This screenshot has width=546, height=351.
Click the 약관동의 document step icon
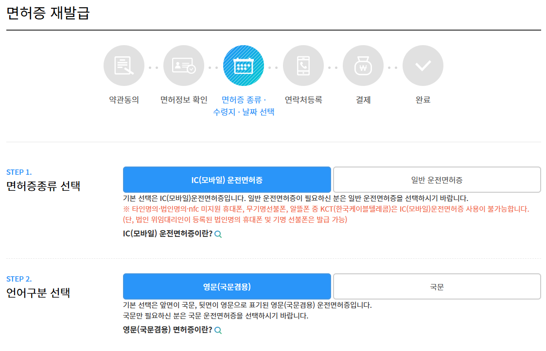point(124,65)
